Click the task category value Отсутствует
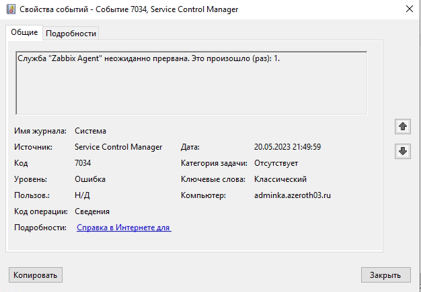Image resolution: width=421 pixels, height=292 pixels. pos(276,163)
